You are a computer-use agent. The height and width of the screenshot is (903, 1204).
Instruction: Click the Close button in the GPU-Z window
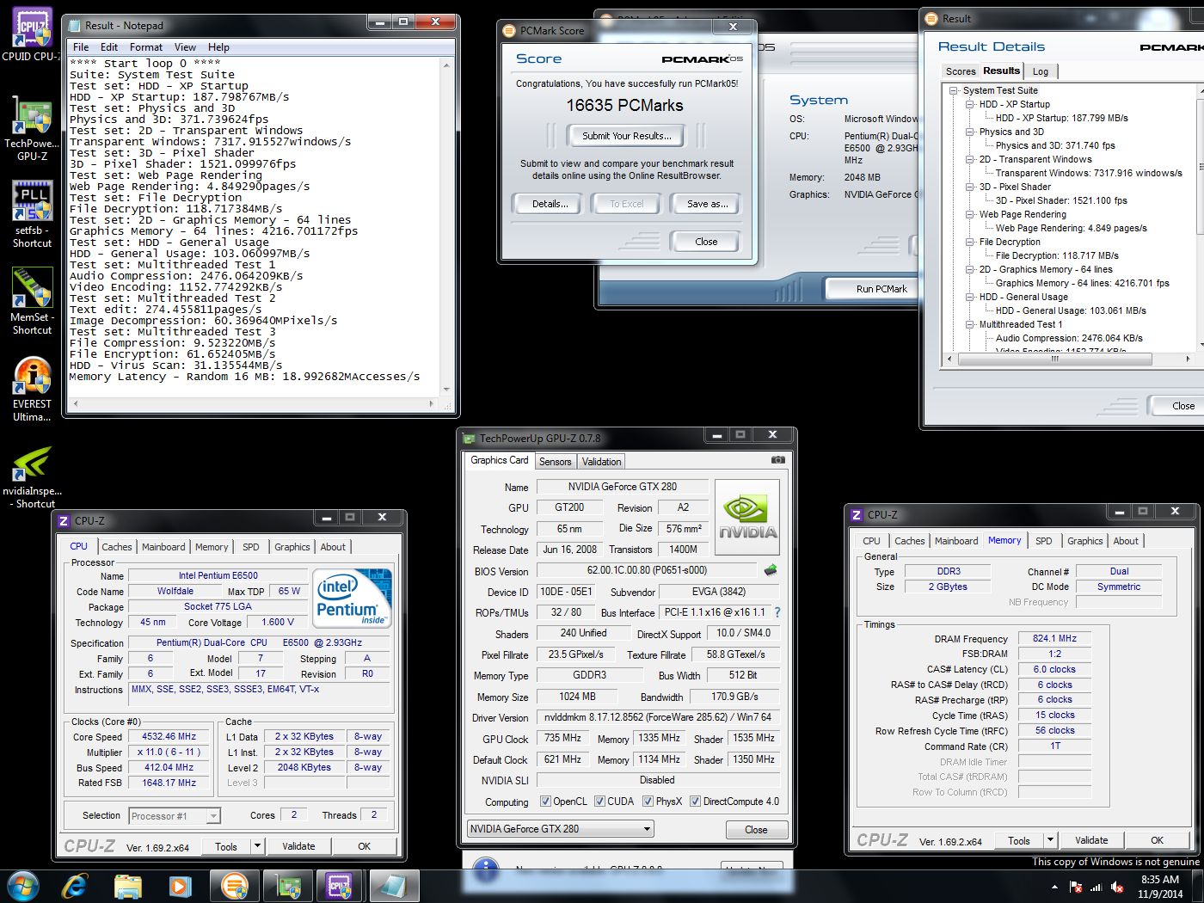point(756,830)
